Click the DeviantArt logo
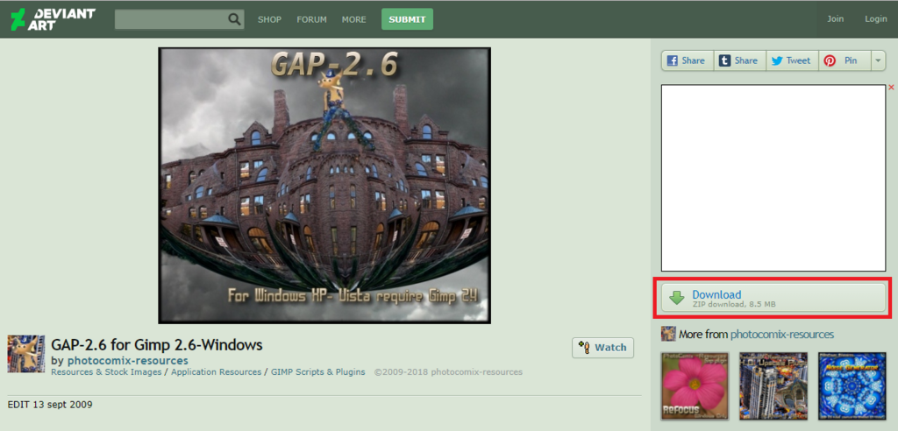The height and width of the screenshot is (431, 898). pyautogui.click(x=53, y=19)
